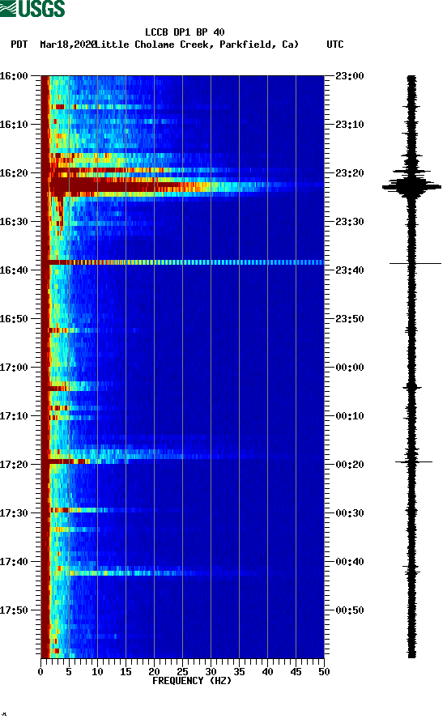
Task: Click the 17:40 PDT time label
Action: [14, 561]
